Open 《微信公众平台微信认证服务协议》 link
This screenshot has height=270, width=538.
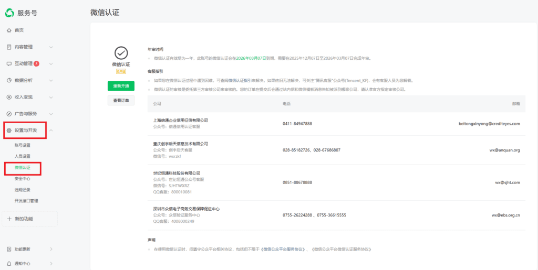(342, 250)
